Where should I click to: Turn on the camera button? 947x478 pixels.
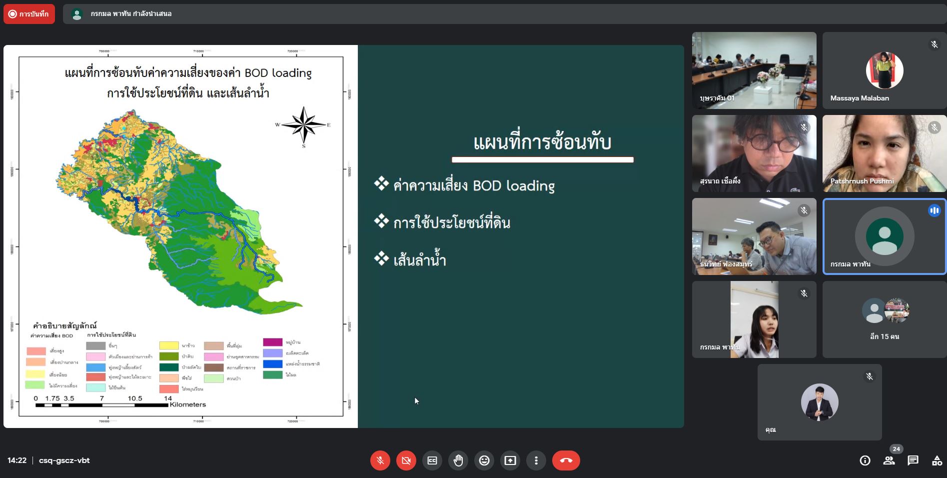406,460
